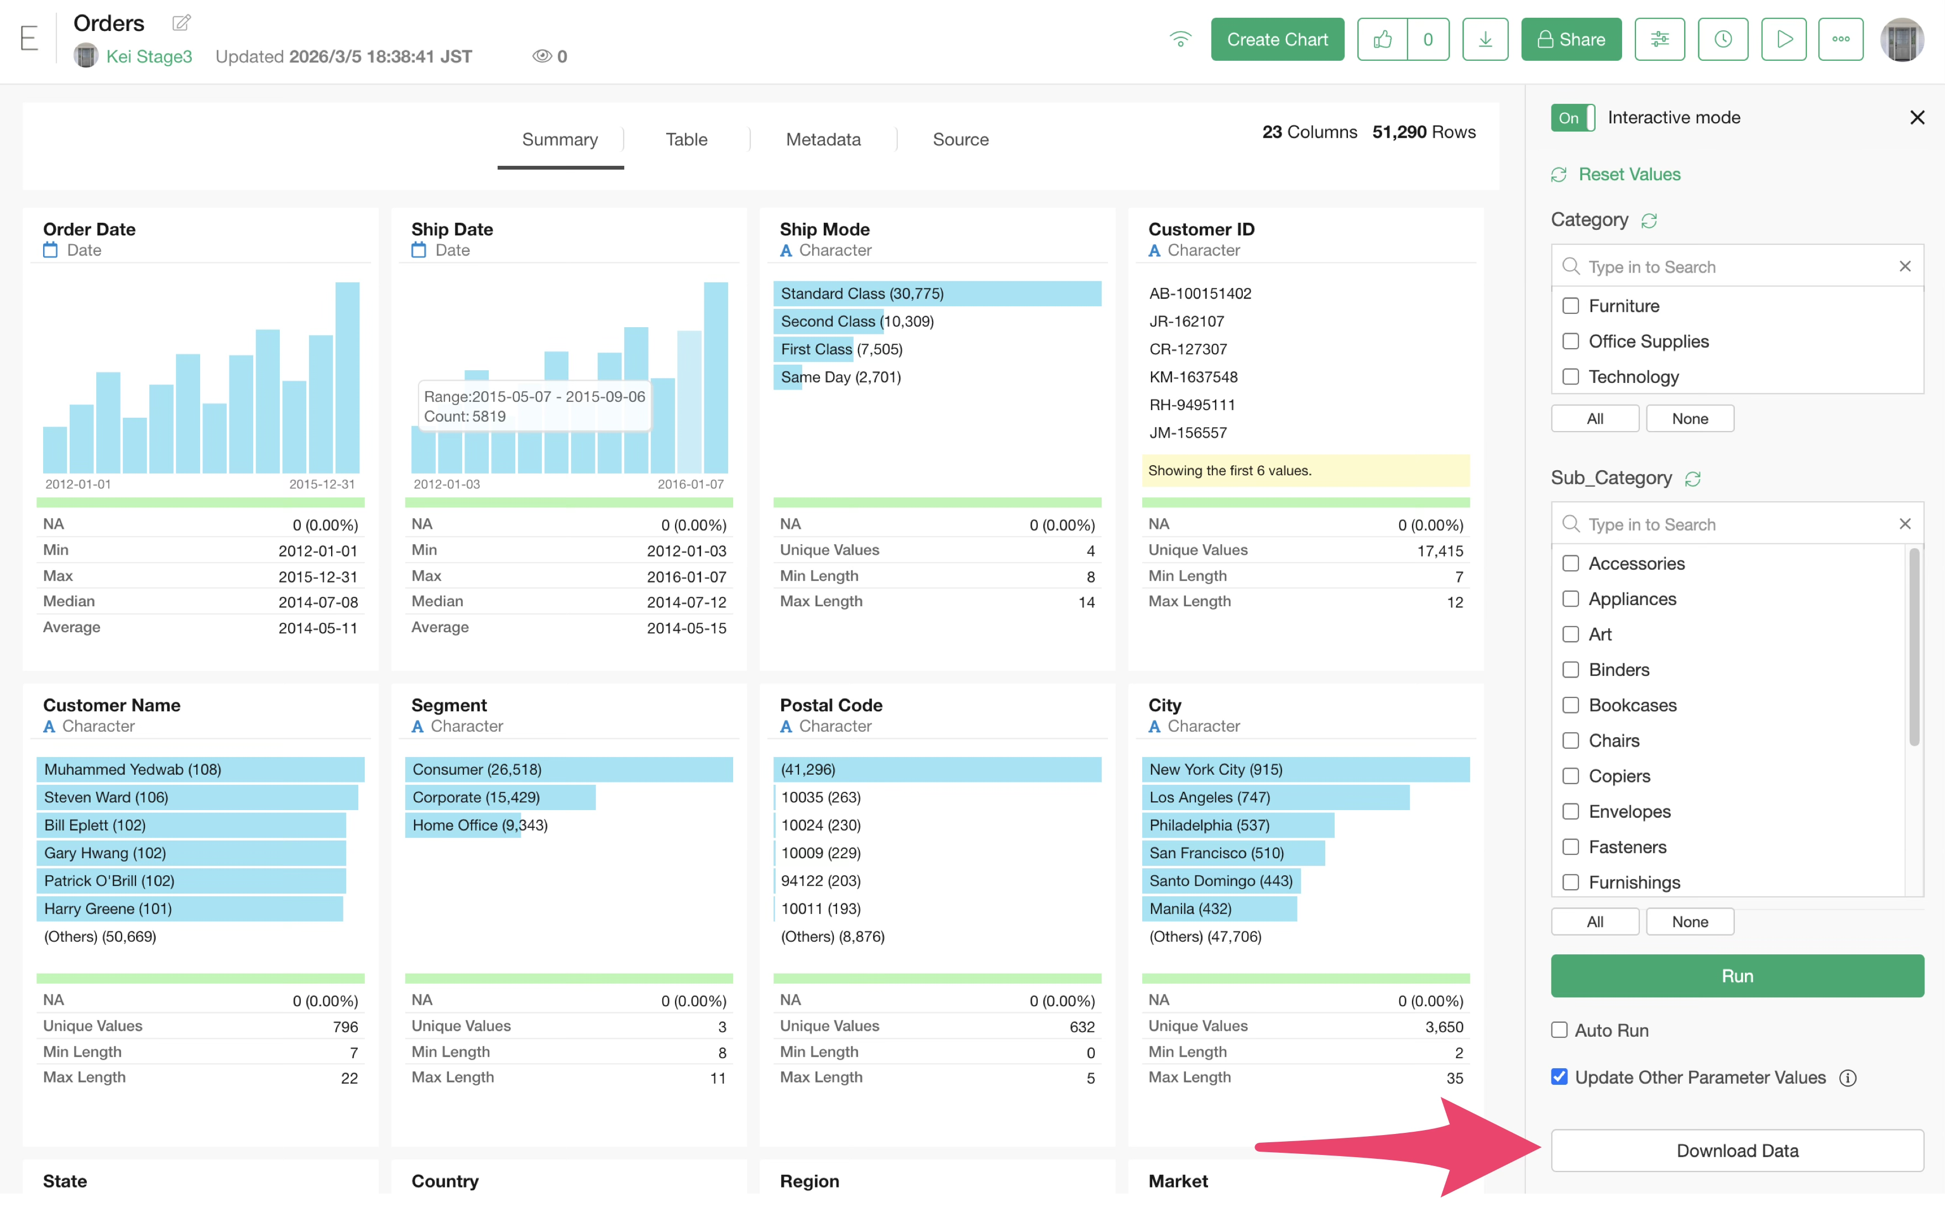Viewport: 1945px width, 1208px height.
Task: Open the parameter sliders settings icon
Action: click(1660, 39)
